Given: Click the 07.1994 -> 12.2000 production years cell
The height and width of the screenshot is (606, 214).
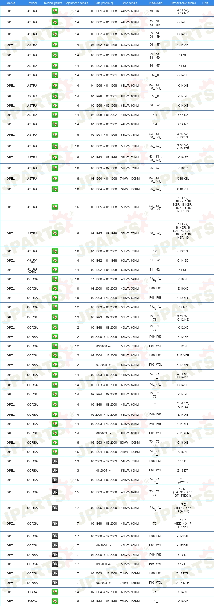Looking at the screenshot, I should click(x=104, y=592).
